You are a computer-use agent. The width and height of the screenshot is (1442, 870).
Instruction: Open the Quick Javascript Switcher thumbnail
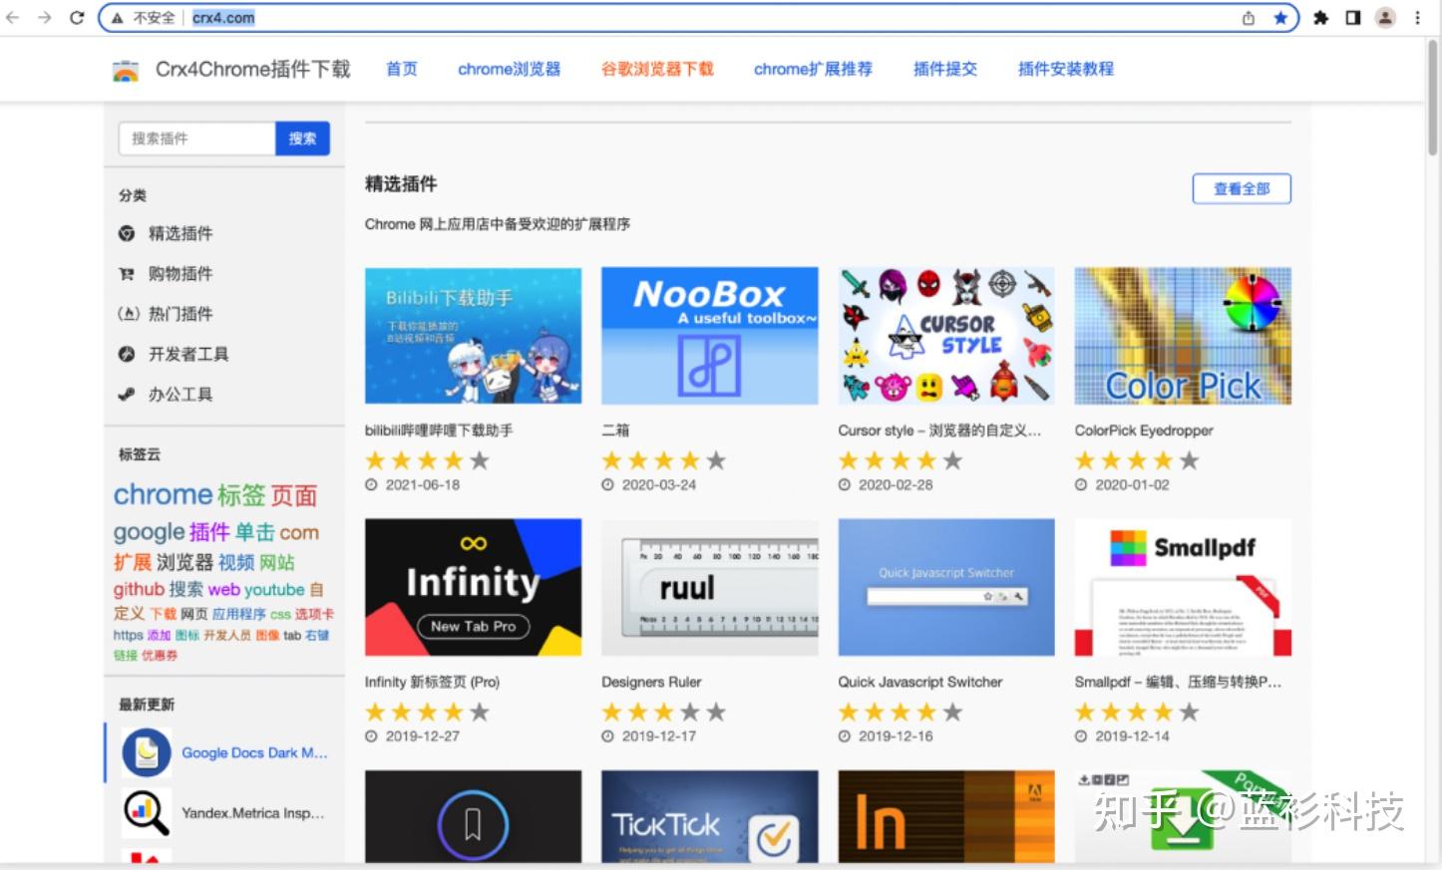coord(946,587)
